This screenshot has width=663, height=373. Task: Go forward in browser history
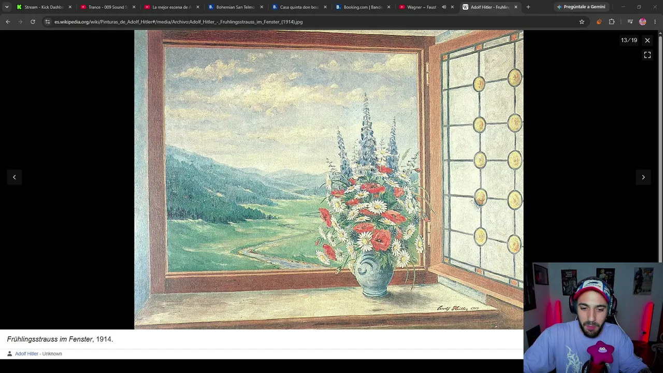click(20, 22)
